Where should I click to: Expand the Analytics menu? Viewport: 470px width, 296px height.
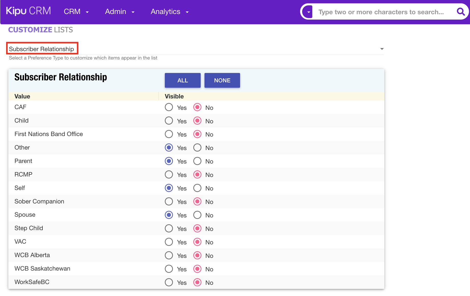(169, 12)
